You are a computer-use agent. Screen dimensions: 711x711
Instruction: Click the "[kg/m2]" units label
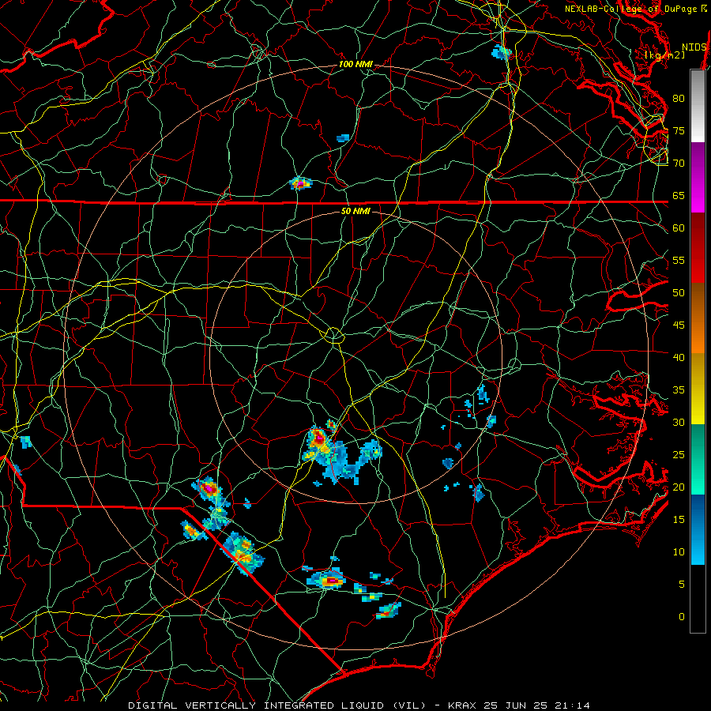tap(664, 55)
